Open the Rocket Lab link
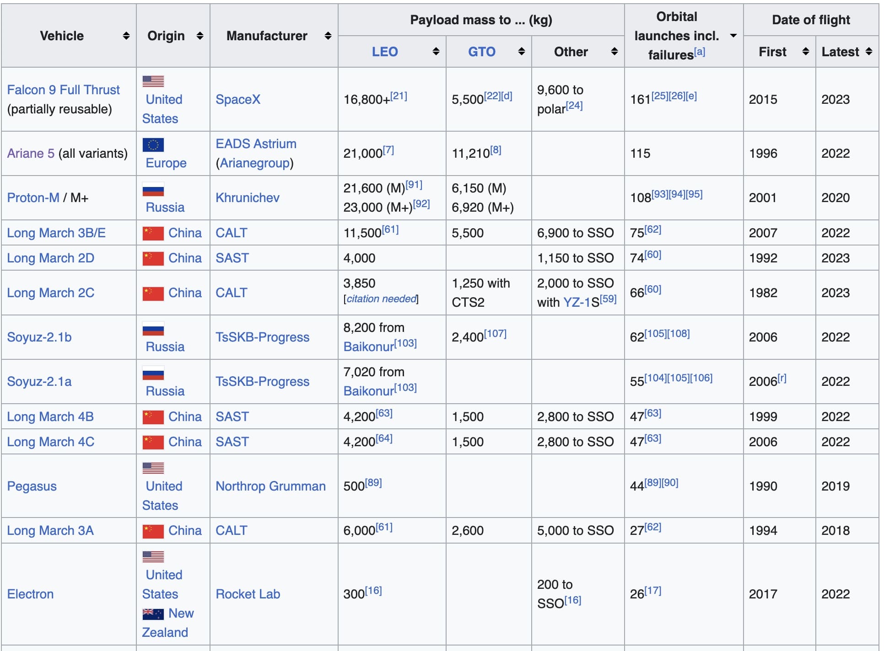 click(x=248, y=594)
